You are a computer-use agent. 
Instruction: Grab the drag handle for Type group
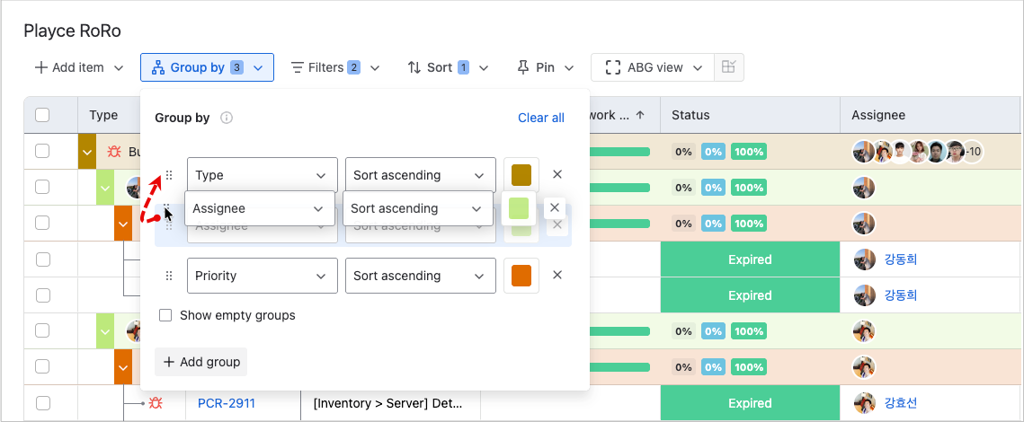(169, 175)
